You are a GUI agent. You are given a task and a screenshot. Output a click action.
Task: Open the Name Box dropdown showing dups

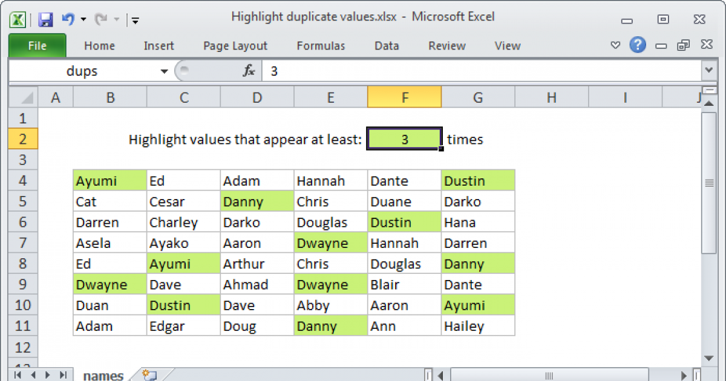pos(163,70)
